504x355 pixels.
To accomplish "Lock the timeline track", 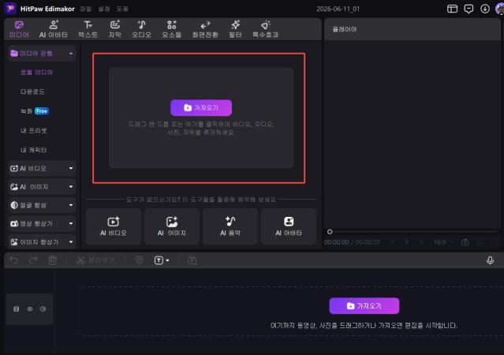I will [16, 309].
